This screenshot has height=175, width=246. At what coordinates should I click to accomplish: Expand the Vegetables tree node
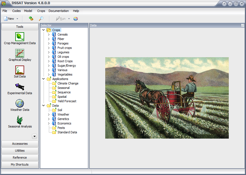tap(49, 74)
